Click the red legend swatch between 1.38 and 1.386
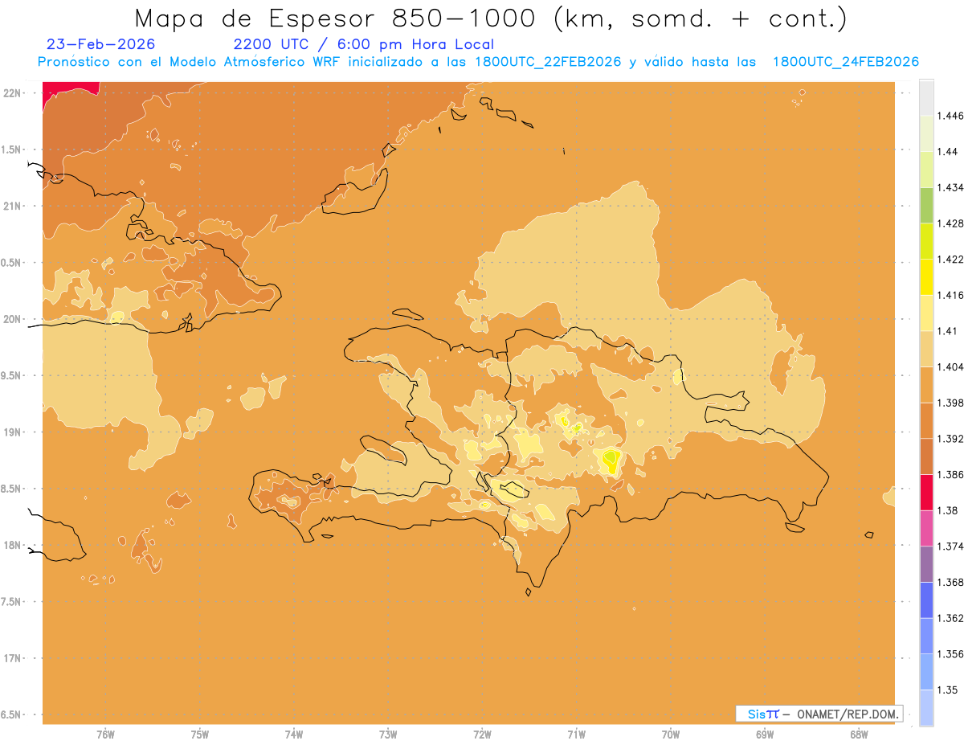Image resolution: width=964 pixels, height=745 pixels. [x=926, y=493]
